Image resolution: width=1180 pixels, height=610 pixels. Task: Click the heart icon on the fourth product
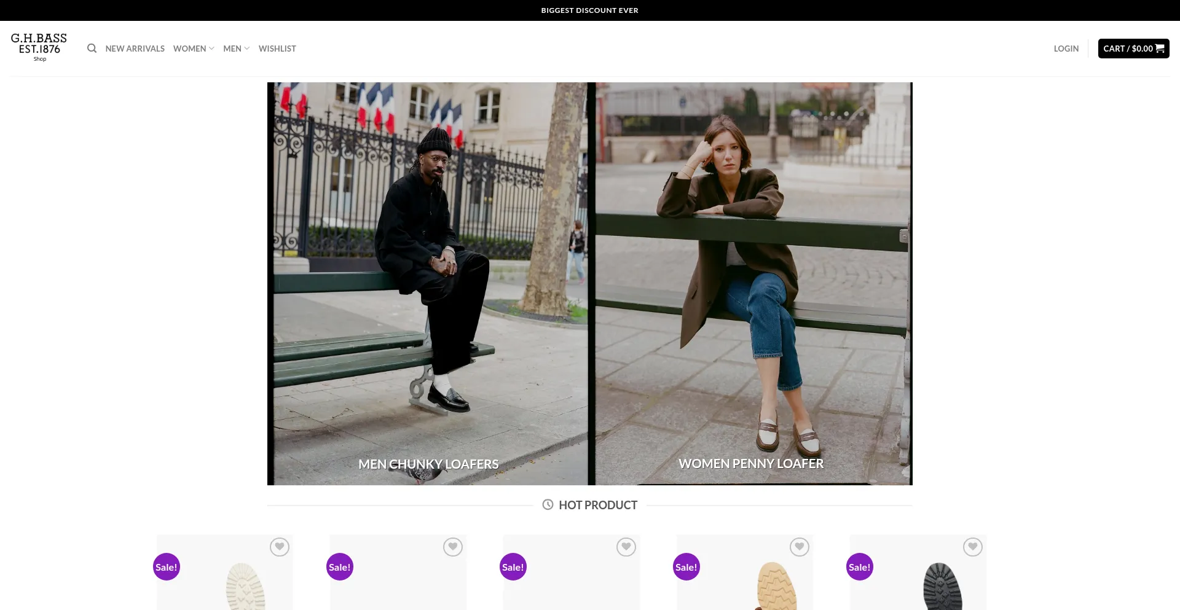799,547
